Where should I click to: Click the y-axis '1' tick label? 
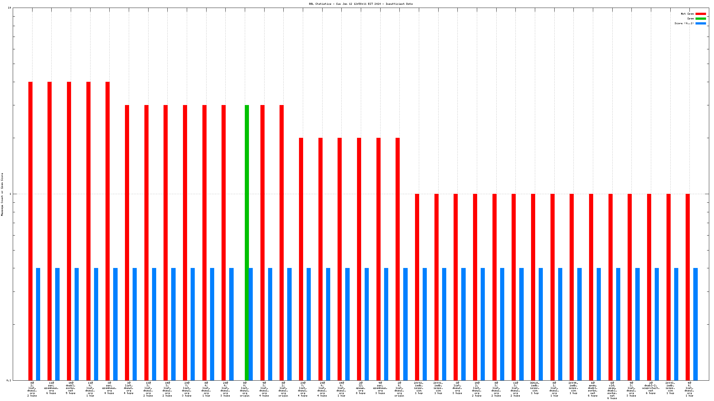tap(10, 194)
